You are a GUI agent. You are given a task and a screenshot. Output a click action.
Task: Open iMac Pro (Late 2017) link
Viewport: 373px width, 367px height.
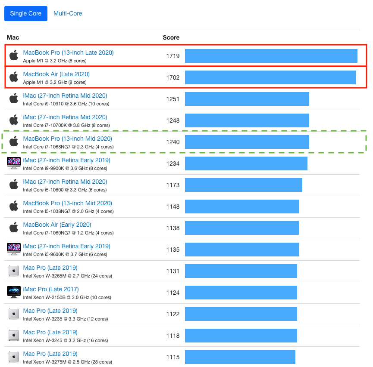point(51,289)
